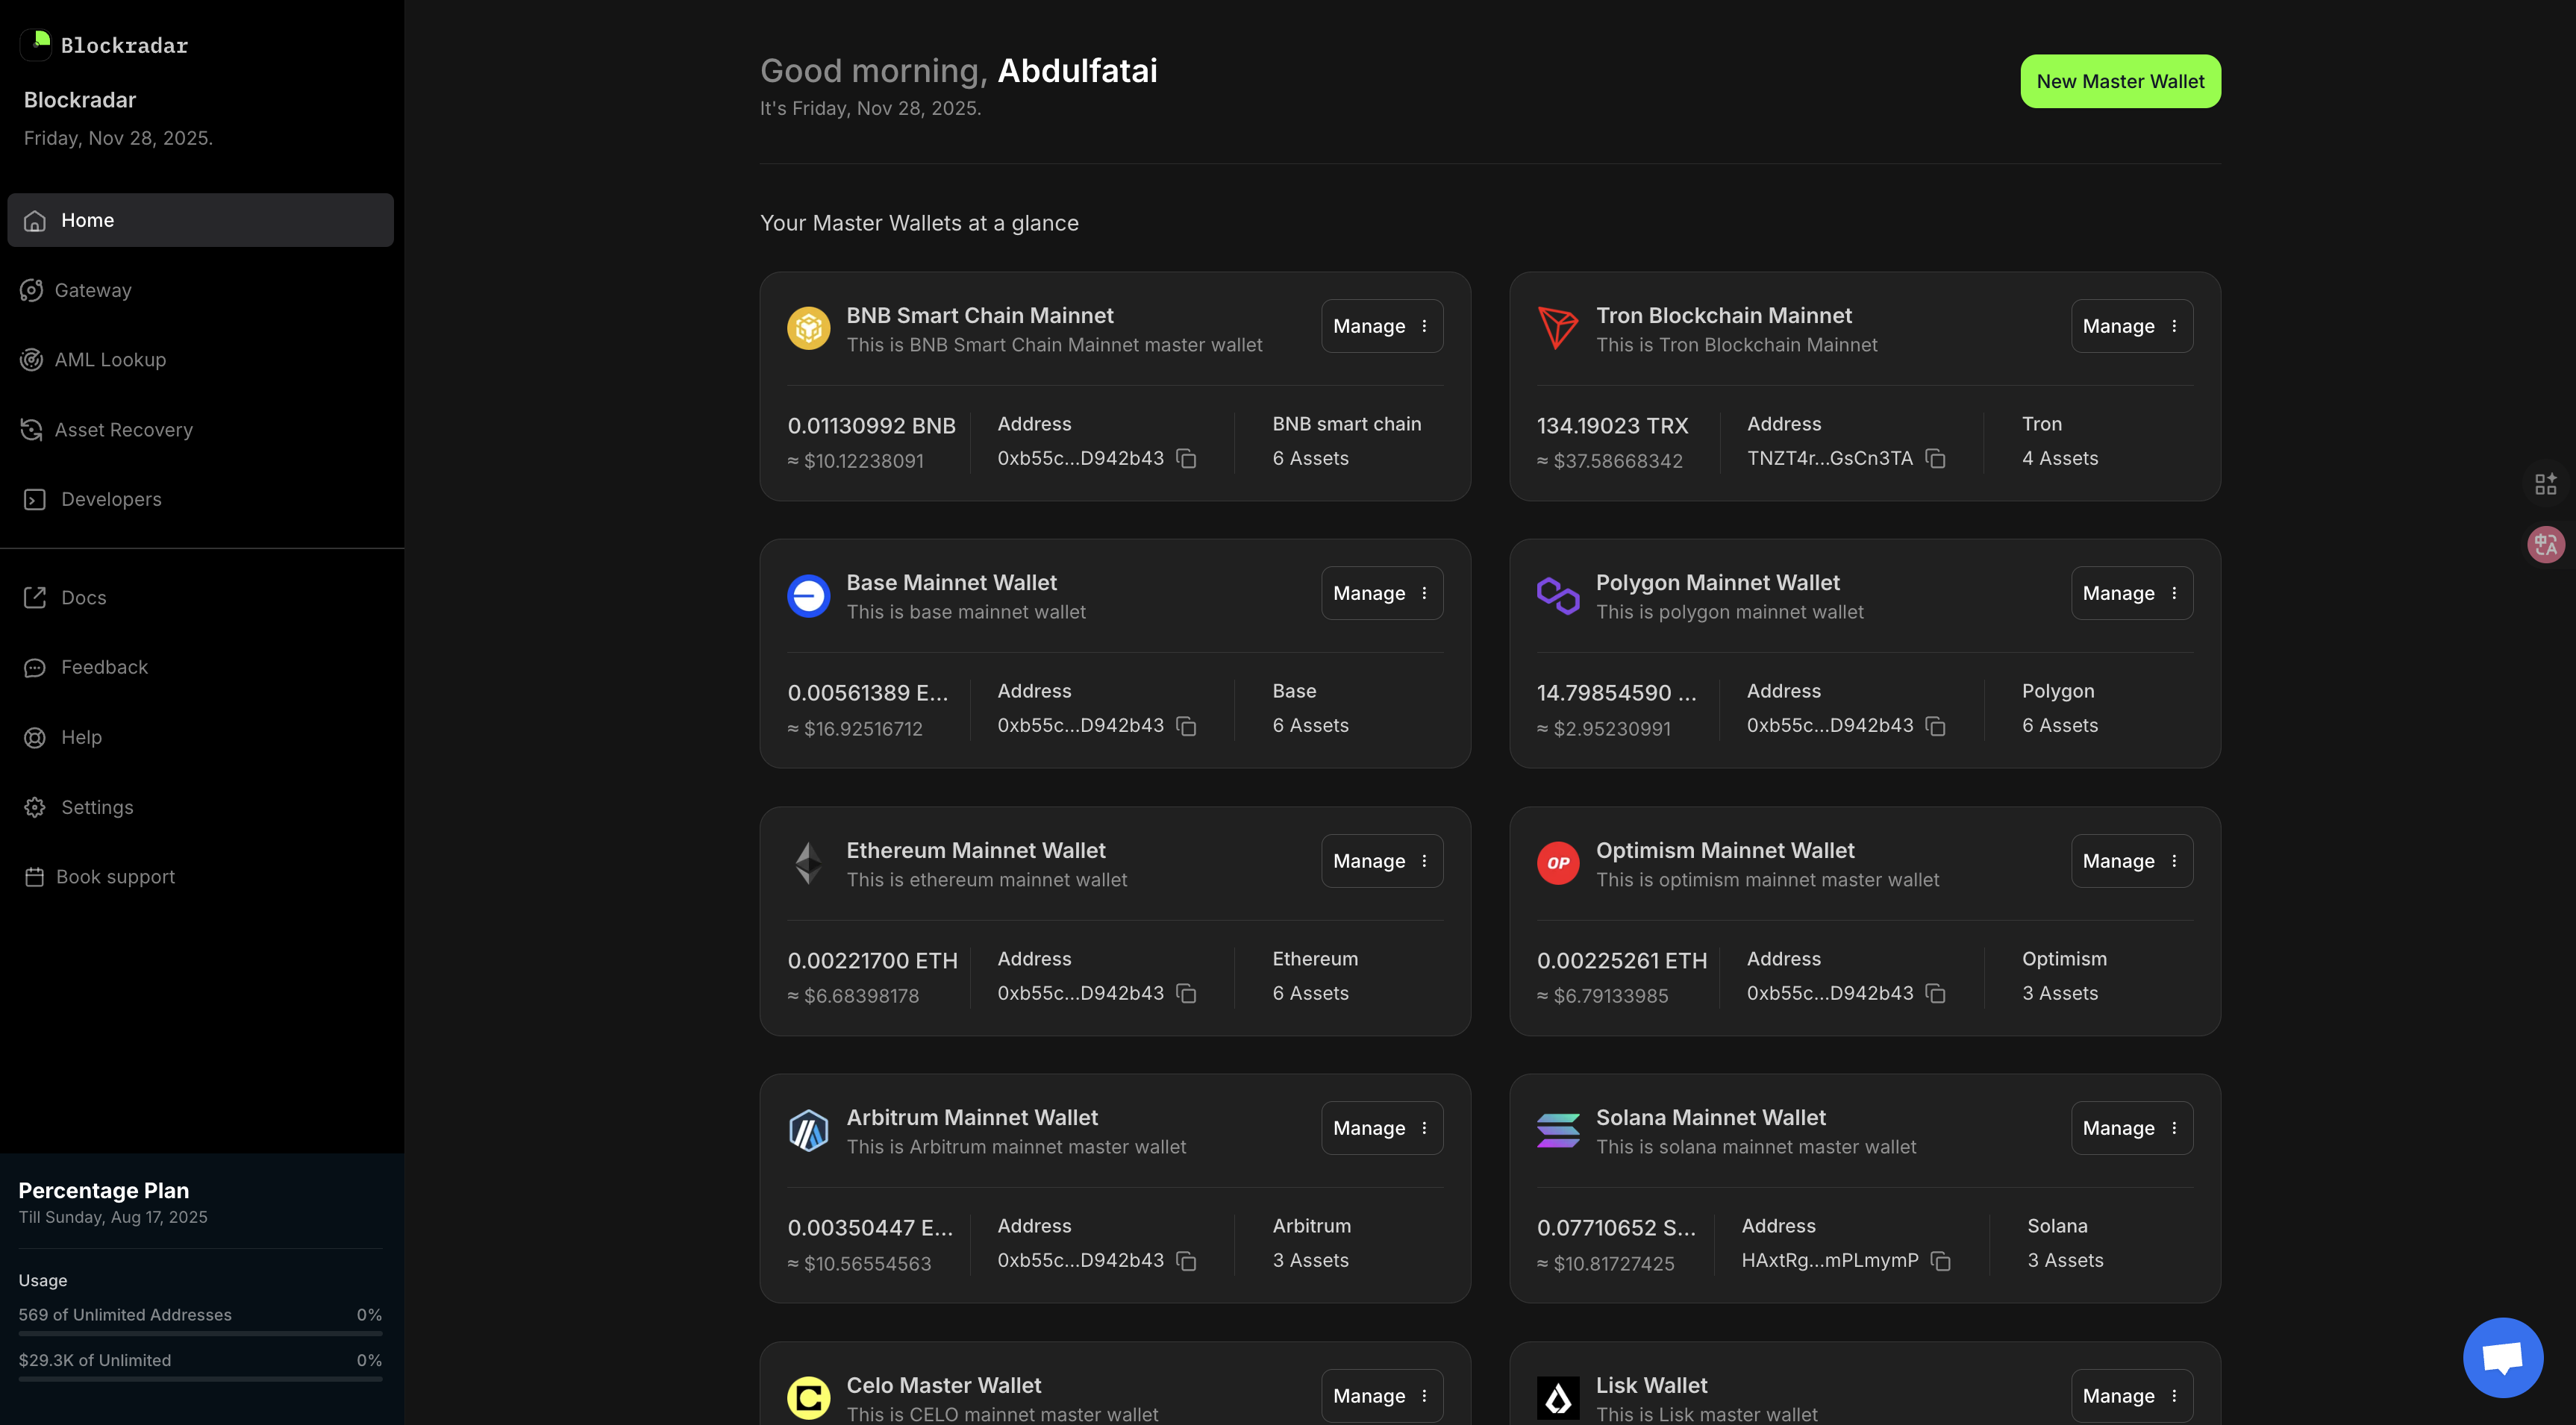Screen dimensions: 2576x1425
Task: Click the Unlimited Addresses usage progress bar
Action: click(x=200, y=1333)
